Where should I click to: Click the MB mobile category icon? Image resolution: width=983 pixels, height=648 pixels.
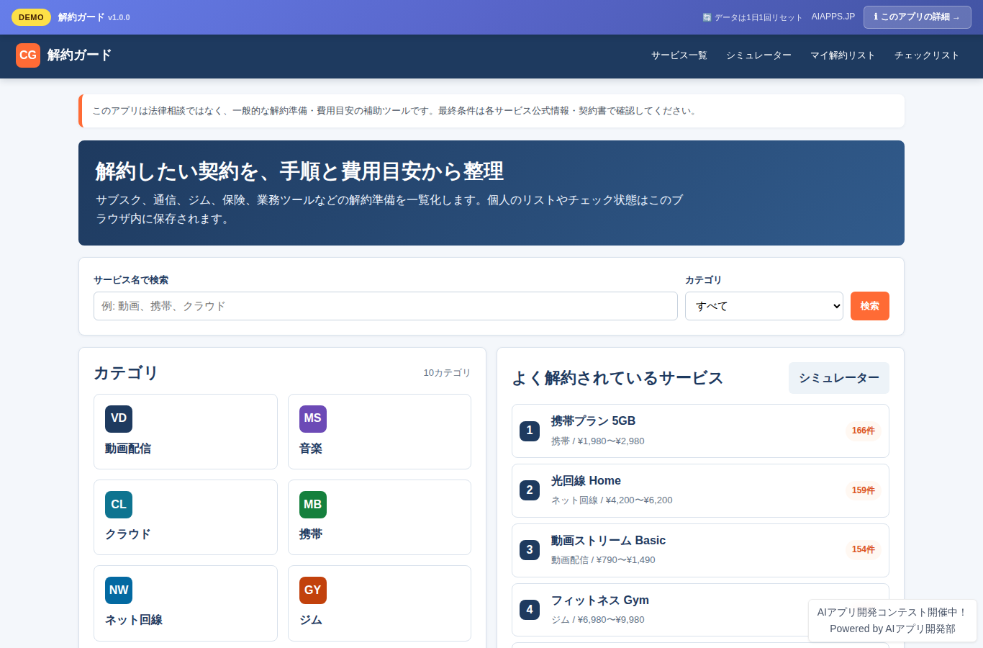tap(313, 505)
